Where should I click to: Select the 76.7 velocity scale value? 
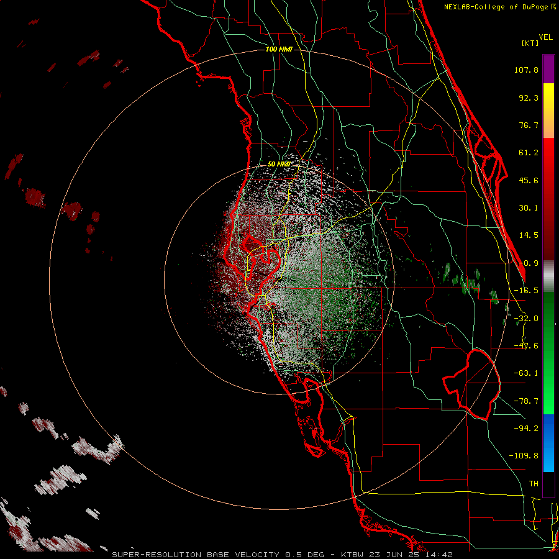point(529,125)
